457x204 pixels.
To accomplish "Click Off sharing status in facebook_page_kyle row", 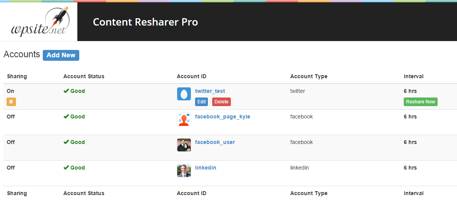I will pos(11,117).
